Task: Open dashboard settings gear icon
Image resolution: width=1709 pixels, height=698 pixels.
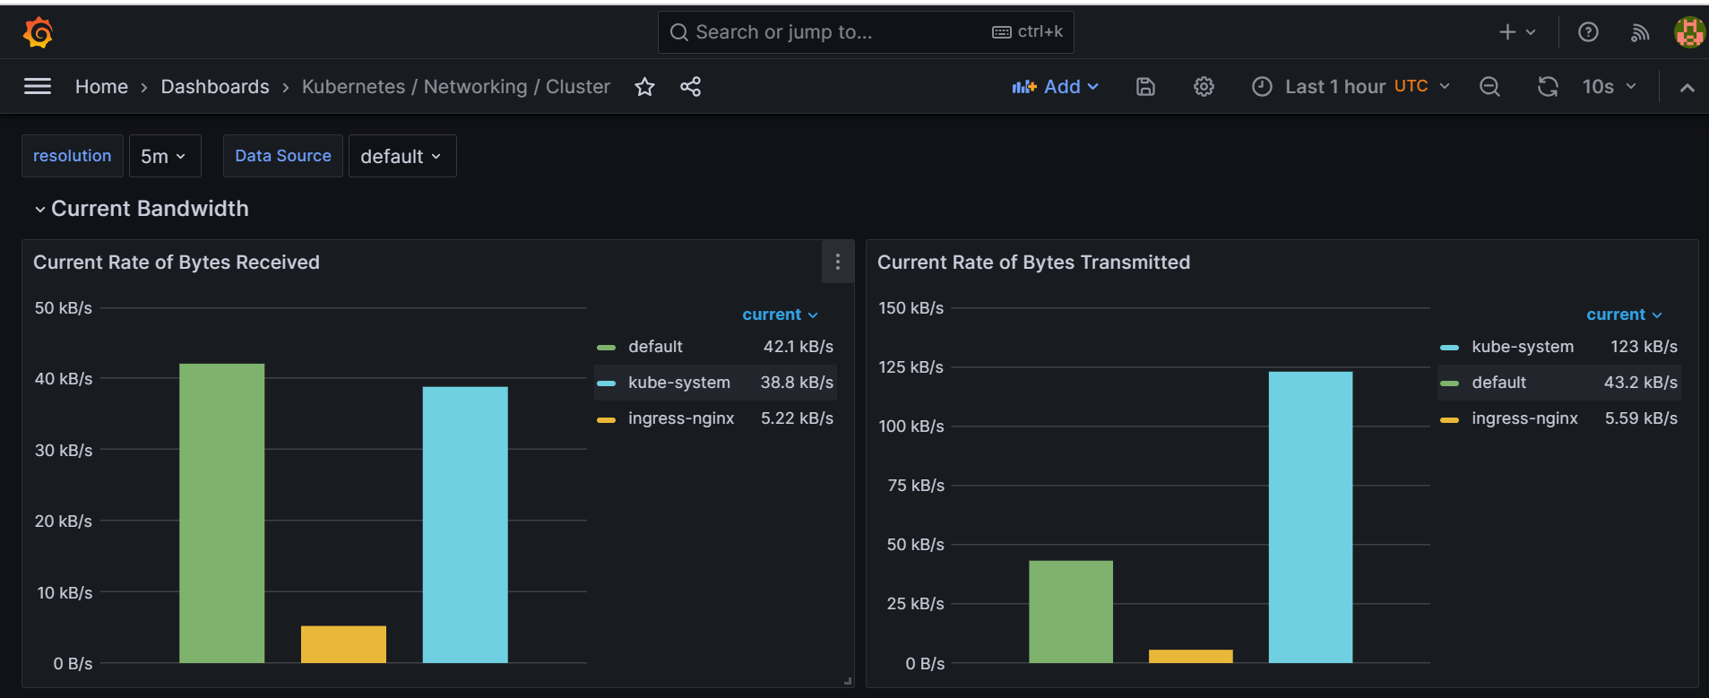Action: click(1204, 87)
